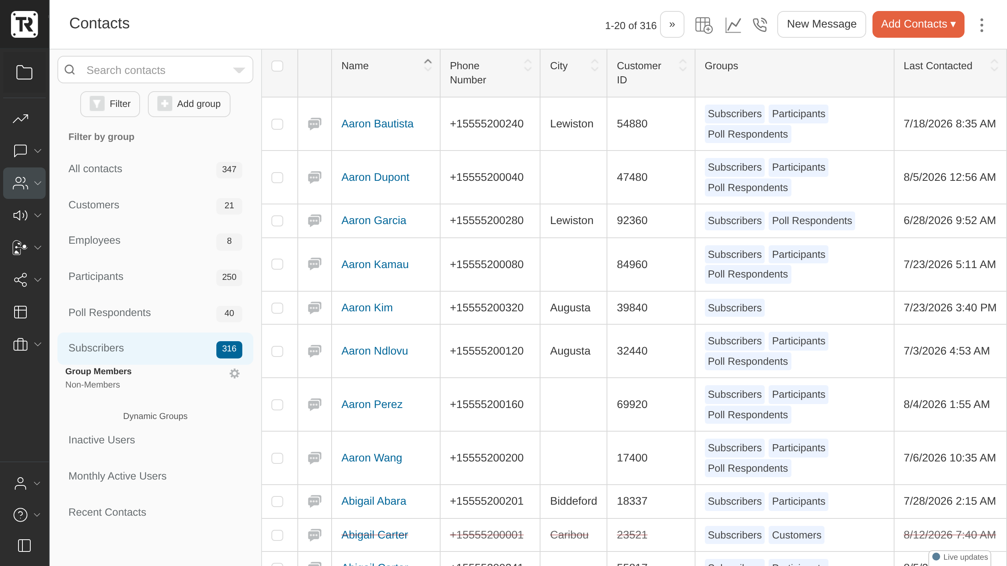Select the Employees group filter

155,241
